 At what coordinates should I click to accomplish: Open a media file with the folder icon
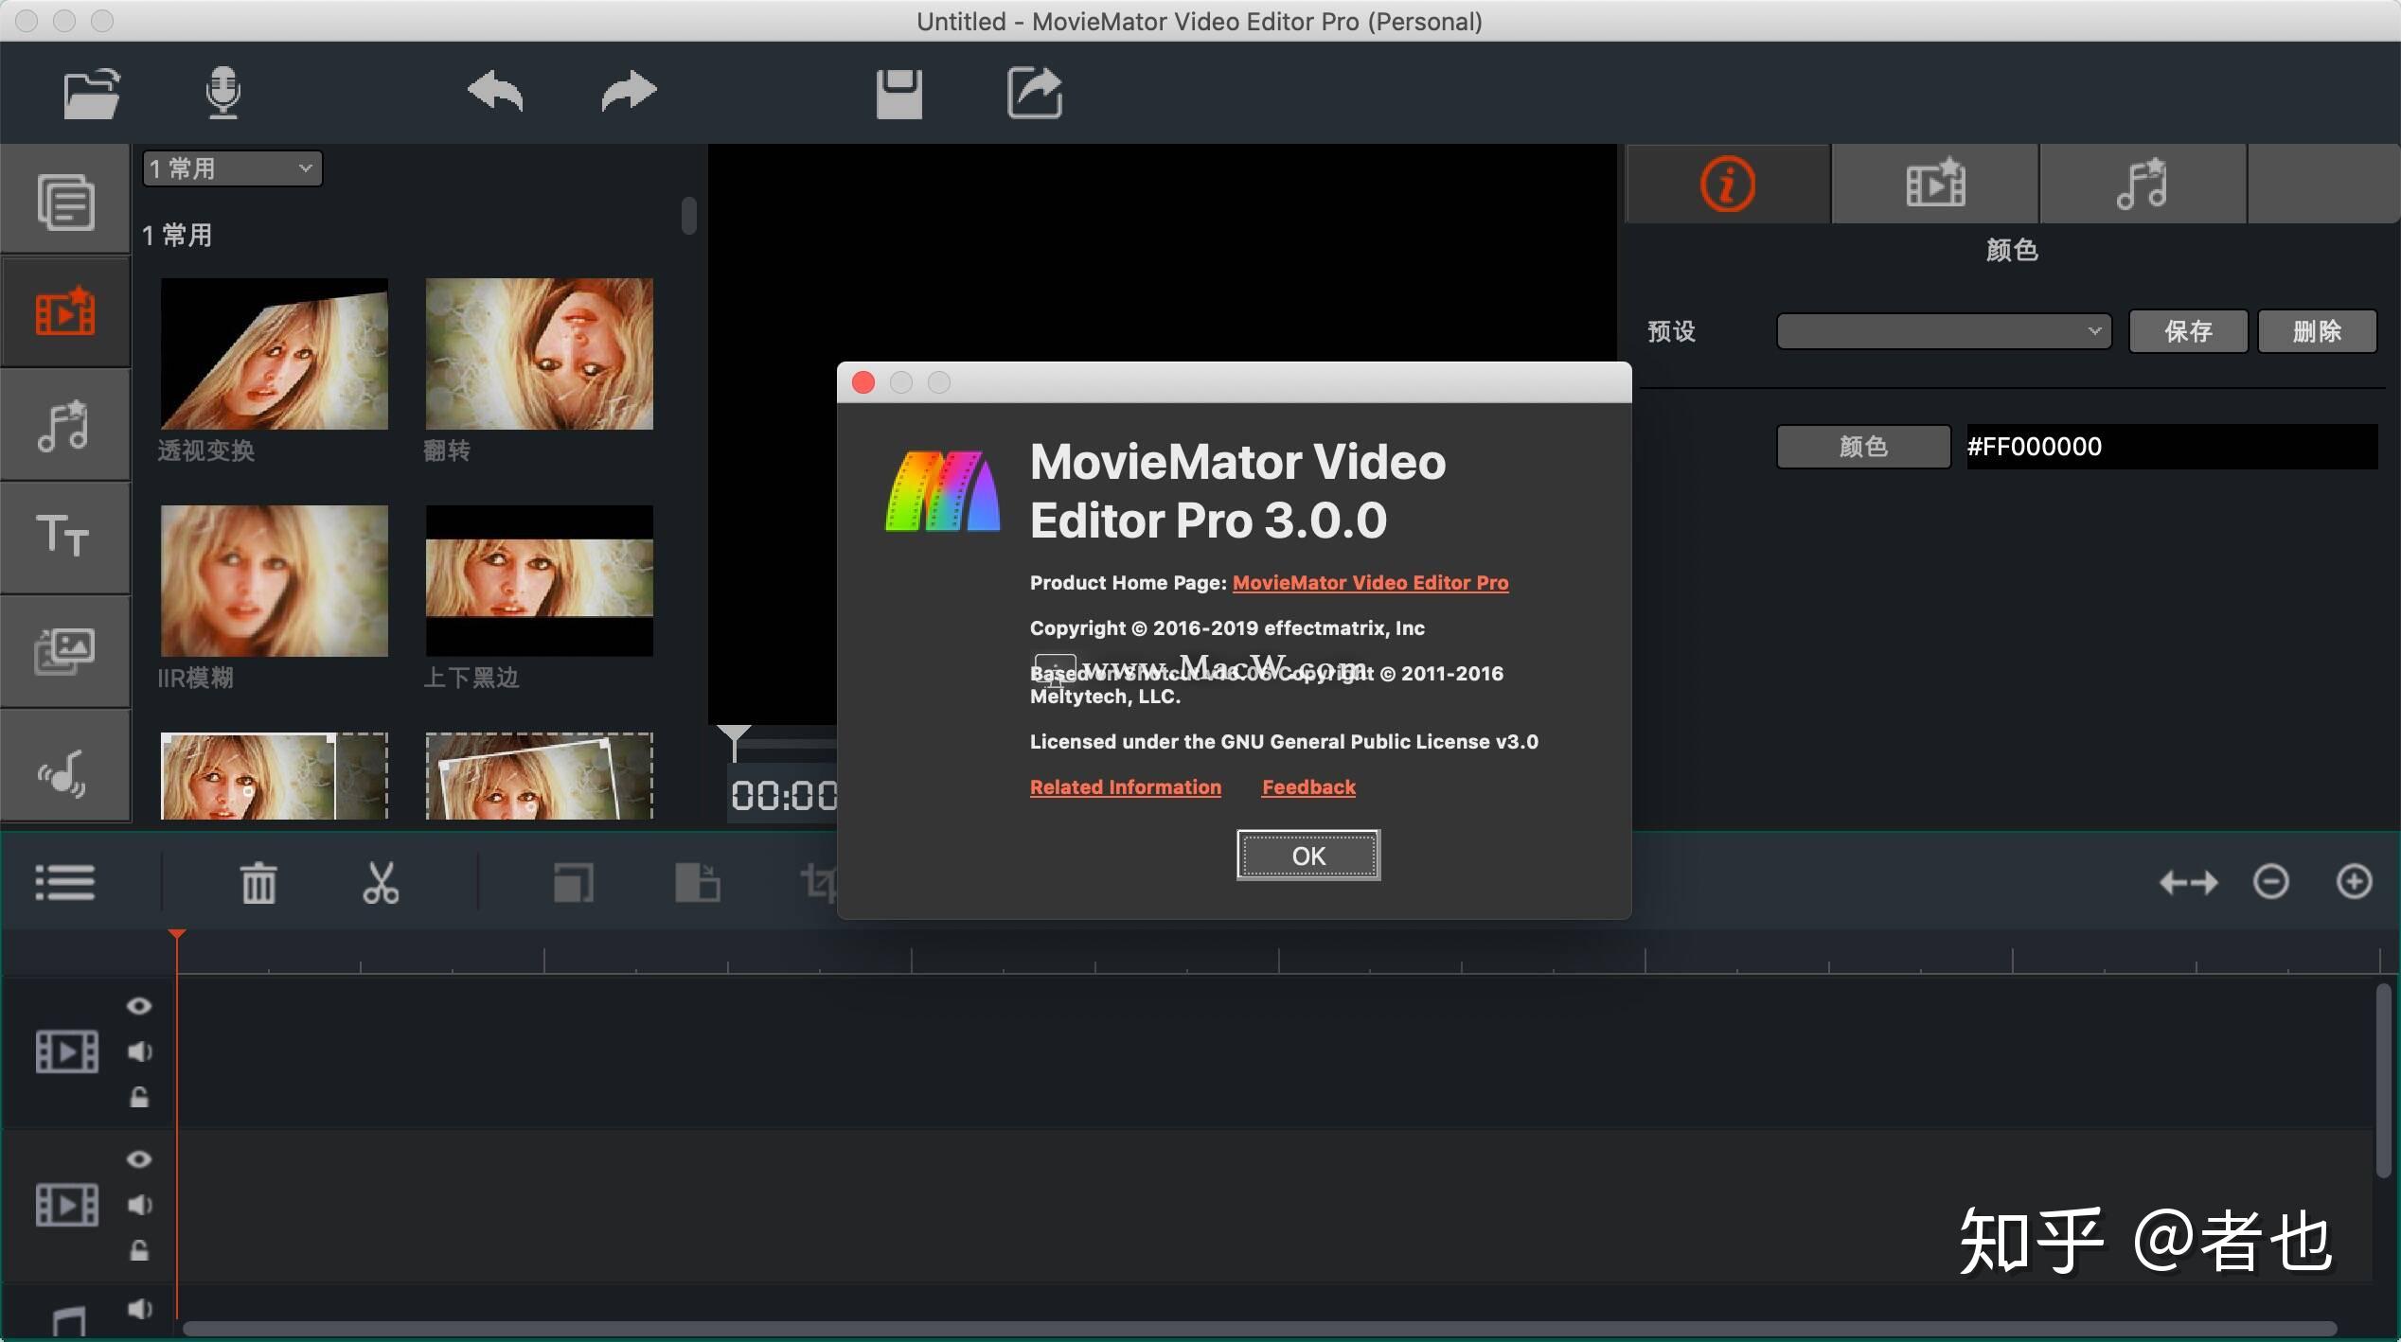pyautogui.click(x=90, y=92)
